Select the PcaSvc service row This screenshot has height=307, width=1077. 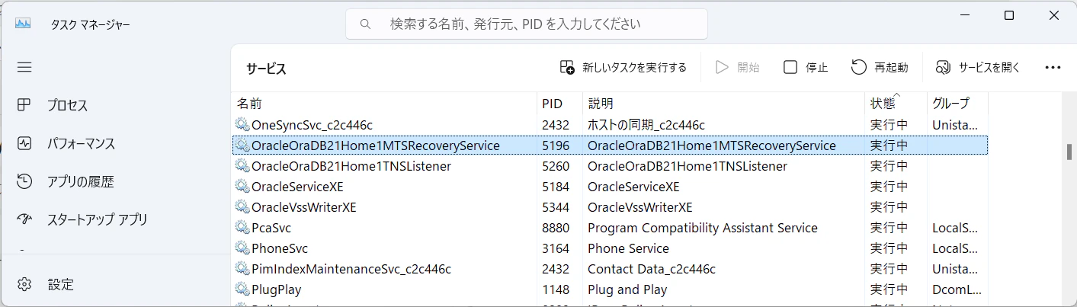pos(610,227)
